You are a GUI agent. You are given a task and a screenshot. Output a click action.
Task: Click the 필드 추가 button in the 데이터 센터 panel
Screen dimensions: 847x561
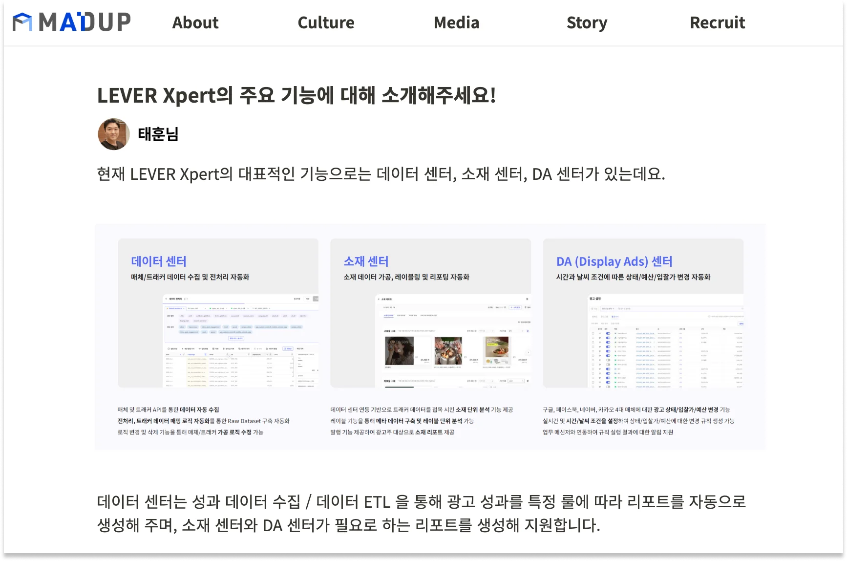coord(236,338)
